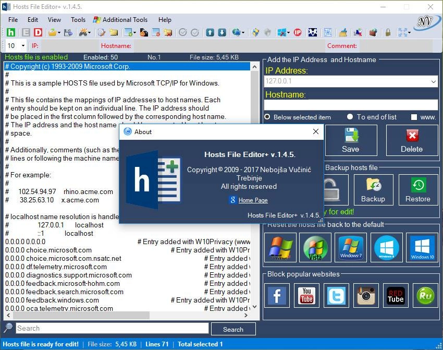Select the '0.0.0.0 feedback.windows.com' row
443x350 pixels.
tap(127, 300)
